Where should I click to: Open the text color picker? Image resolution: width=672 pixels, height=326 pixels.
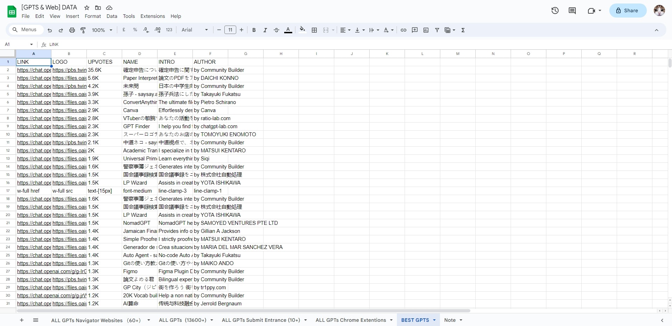288,30
